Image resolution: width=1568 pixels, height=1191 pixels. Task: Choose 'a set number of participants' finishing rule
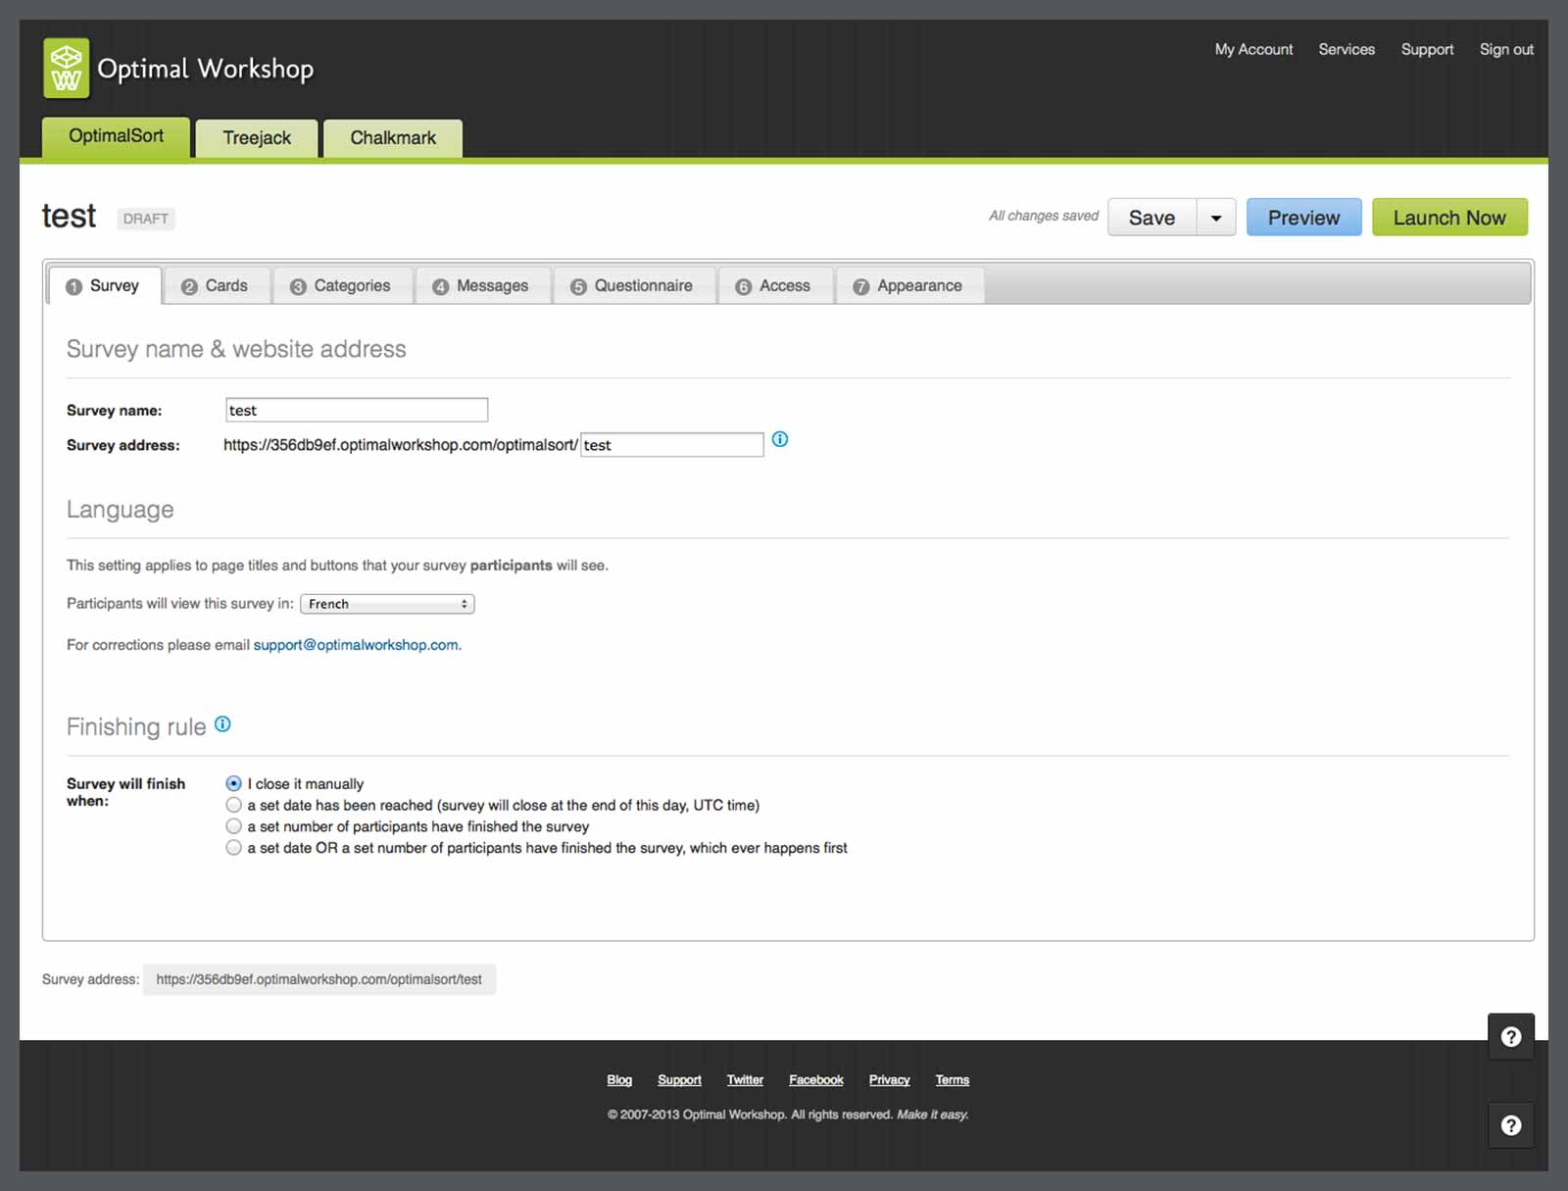(x=233, y=826)
